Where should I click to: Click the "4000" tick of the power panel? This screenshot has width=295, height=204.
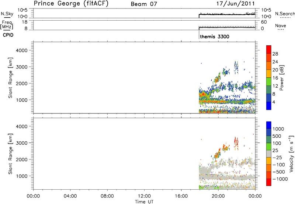pos(22,50)
